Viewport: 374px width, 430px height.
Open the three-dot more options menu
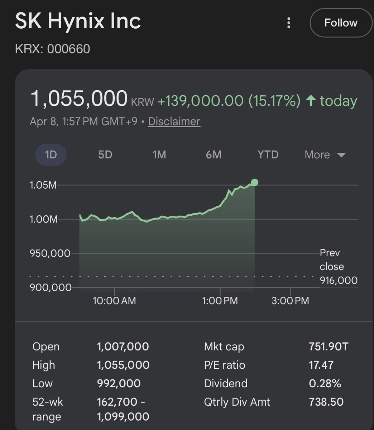tap(289, 23)
